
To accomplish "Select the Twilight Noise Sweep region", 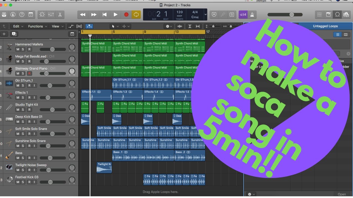I will tap(104, 167).
